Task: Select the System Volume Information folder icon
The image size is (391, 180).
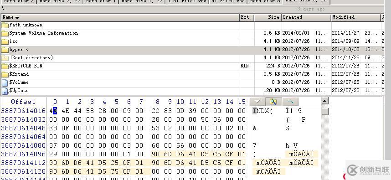Action: point(5,33)
